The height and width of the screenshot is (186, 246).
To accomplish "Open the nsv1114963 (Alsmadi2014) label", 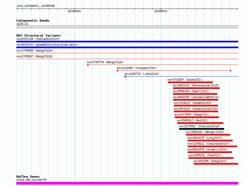I will click(x=137, y=68).
